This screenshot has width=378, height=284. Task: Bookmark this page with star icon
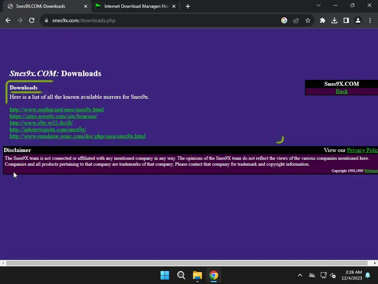(x=308, y=21)
